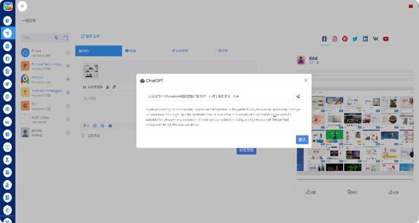Select Instagram icon in preview platform row

point(335,39)
